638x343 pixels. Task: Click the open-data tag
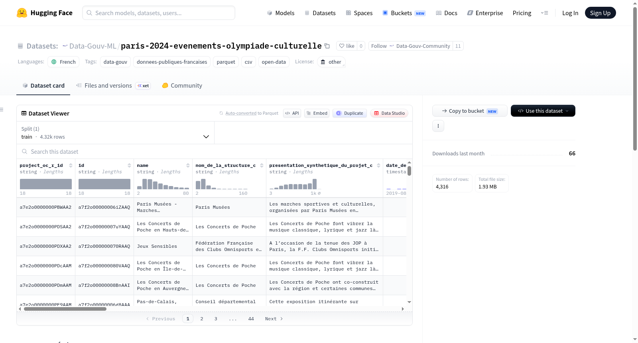tap(274, 62)
